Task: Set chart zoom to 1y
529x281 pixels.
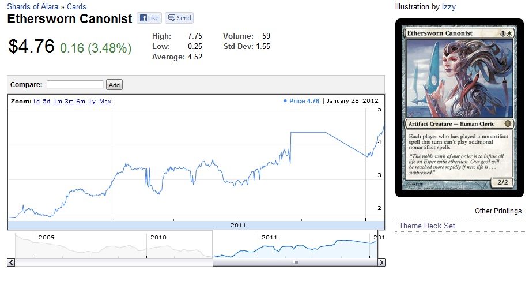Action: pyautogui.click(x=92, y=102)
